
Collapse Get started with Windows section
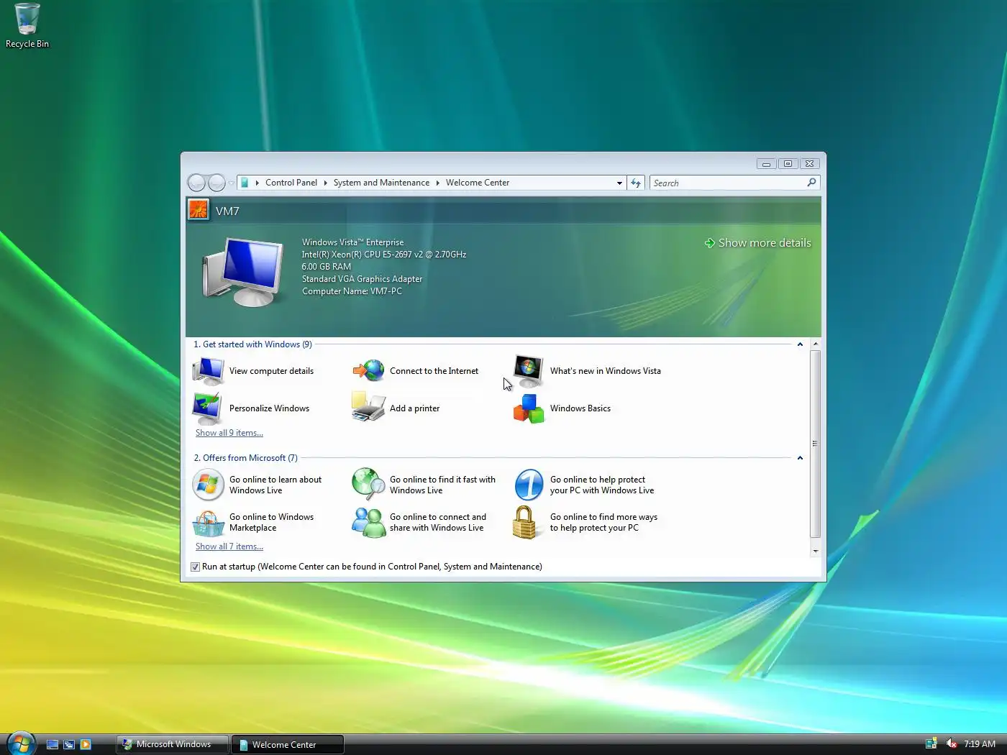tap(800, 344)
